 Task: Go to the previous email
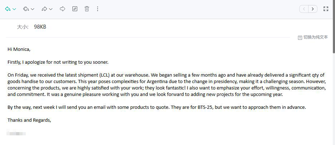coord(304,9)
